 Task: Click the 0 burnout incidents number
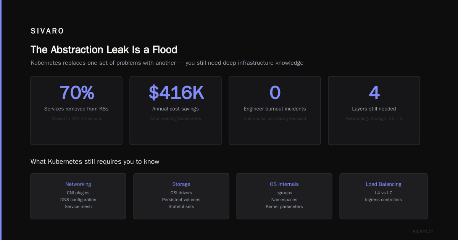coord(275,93)
